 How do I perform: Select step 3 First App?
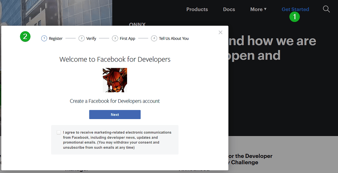point(123,38)
